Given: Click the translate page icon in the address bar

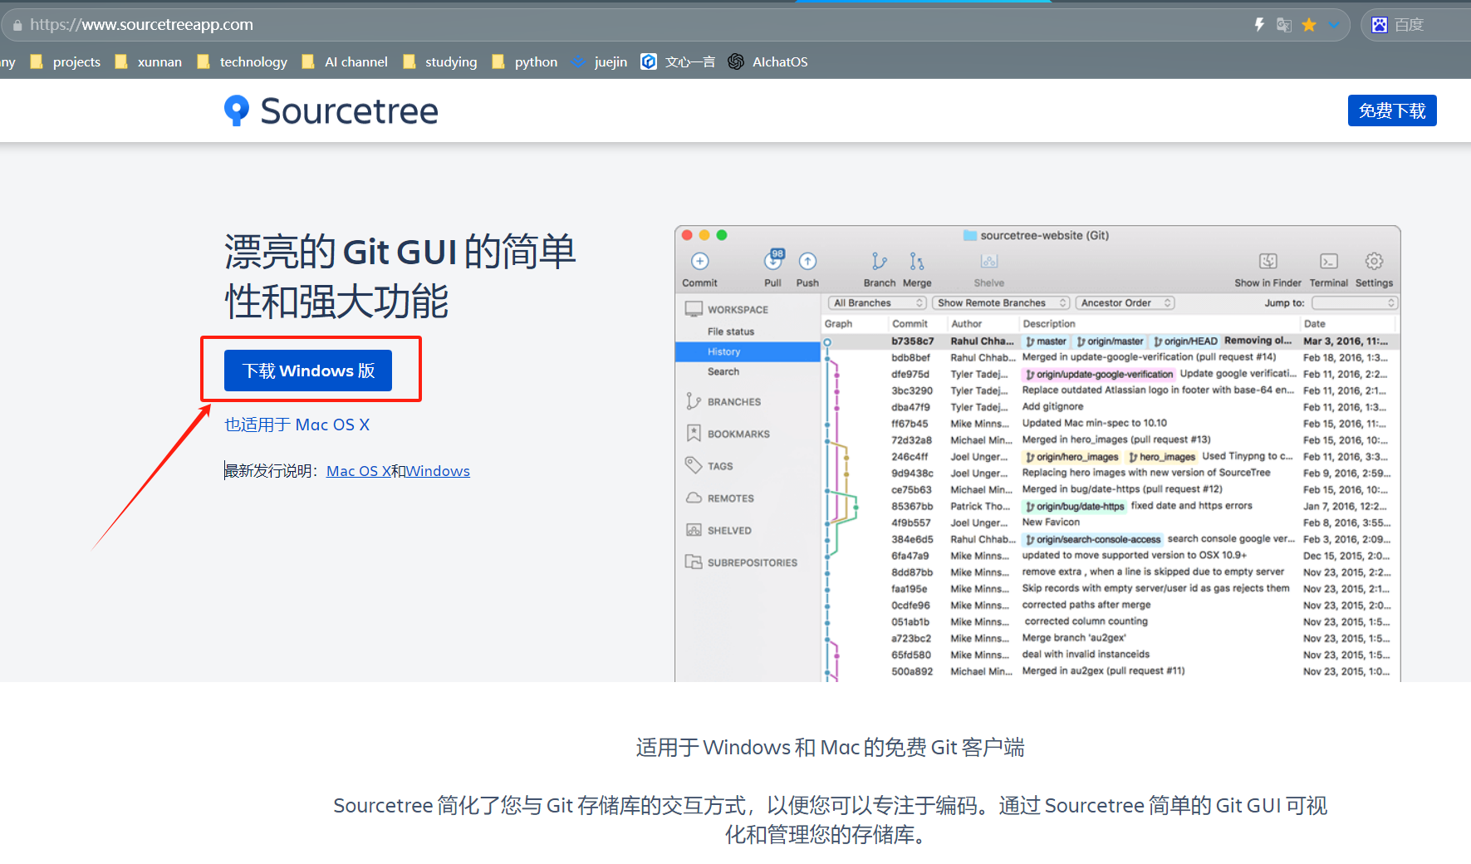Looking at the screenshot, I should pos(1284,25).
